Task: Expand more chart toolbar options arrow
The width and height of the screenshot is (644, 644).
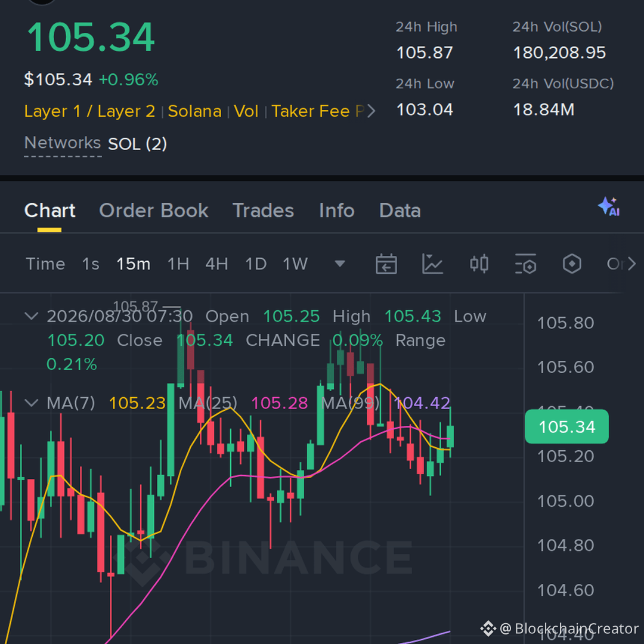Action: (x=631, y=264)
